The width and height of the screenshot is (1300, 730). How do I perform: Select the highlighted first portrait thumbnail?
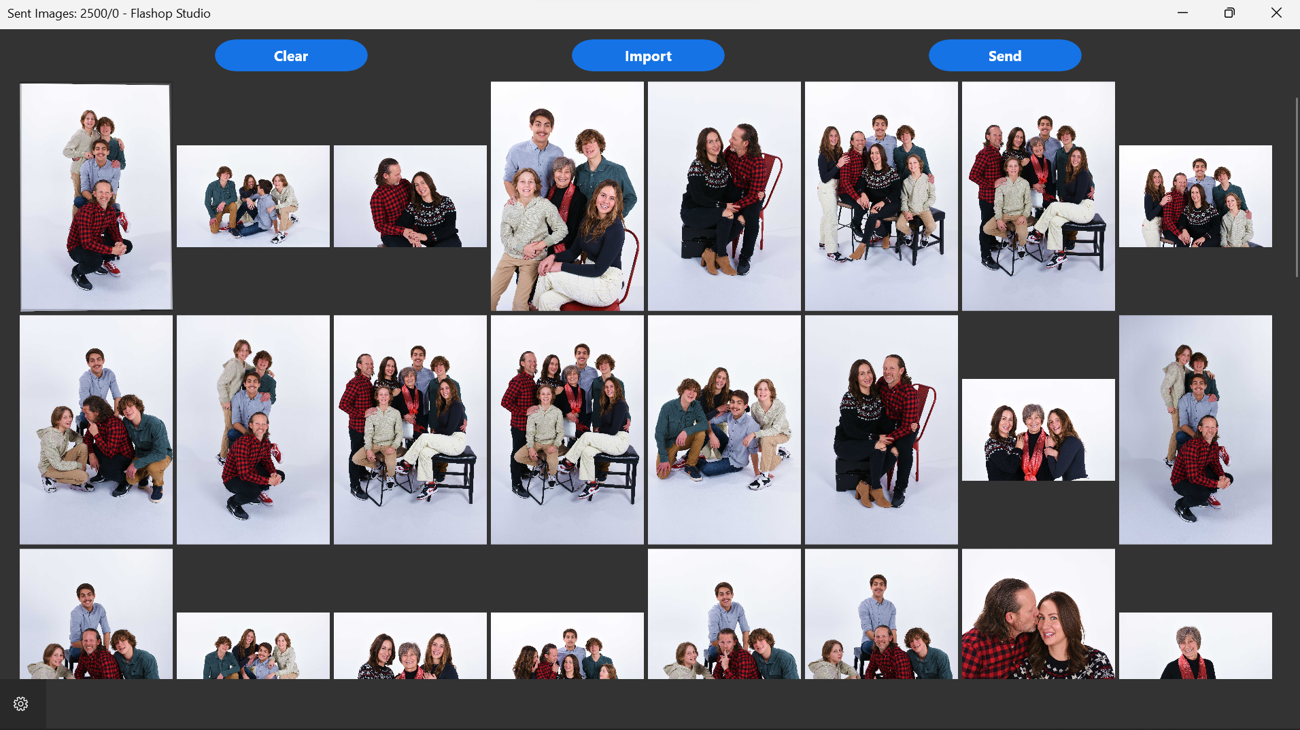tap(96, 196)
